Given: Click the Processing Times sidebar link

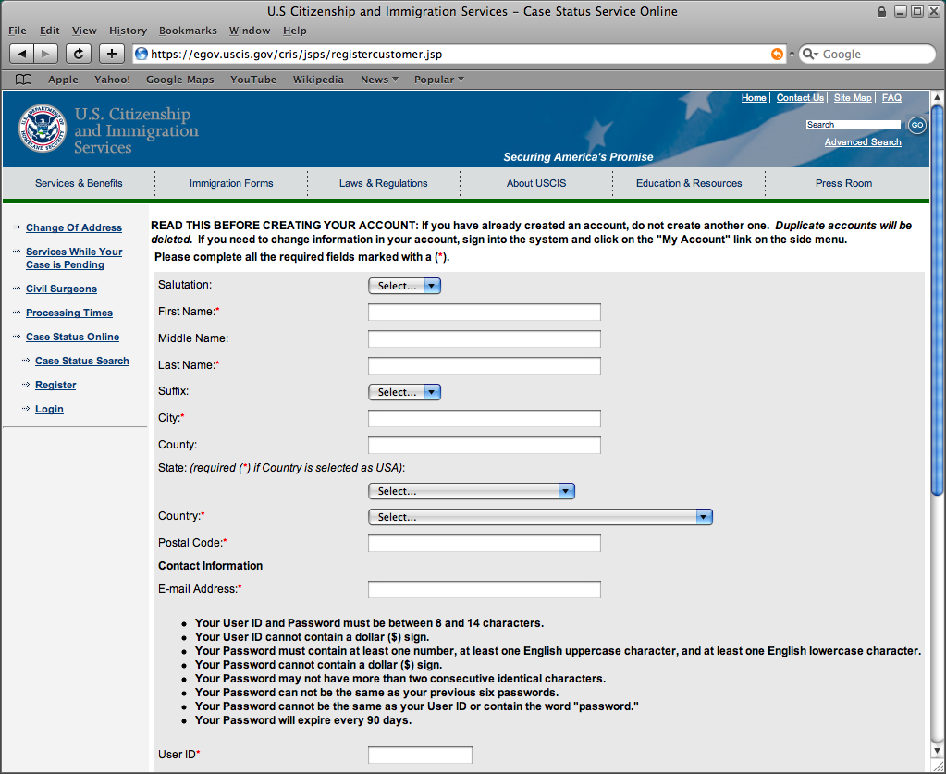Looking at the screenshot, I should pos(69,313).
